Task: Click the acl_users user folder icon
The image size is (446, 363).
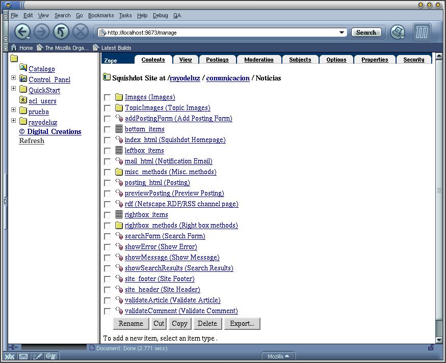Action: [x=23, y=100]
